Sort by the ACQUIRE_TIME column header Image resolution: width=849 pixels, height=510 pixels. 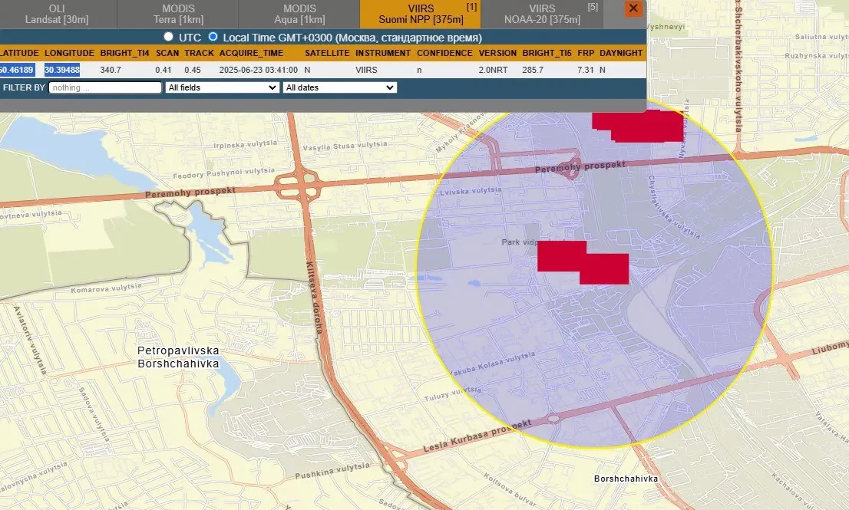coord(251,53)
